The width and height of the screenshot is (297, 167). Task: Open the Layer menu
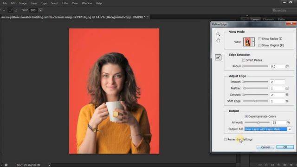(x=34, y=3)
